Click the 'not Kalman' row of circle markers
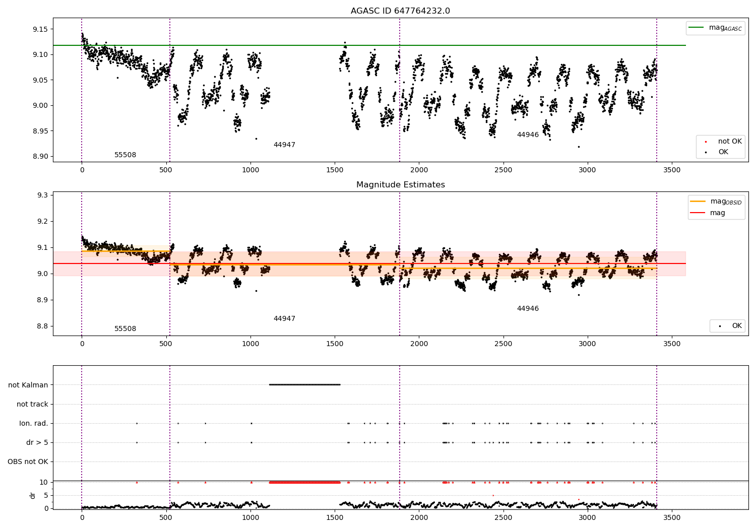Viewport: 756px width, 529px height. [305, 385]
